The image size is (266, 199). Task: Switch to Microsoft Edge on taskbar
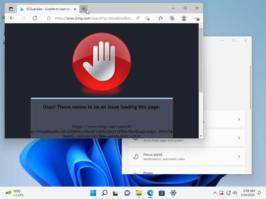[x=150, y=193]
